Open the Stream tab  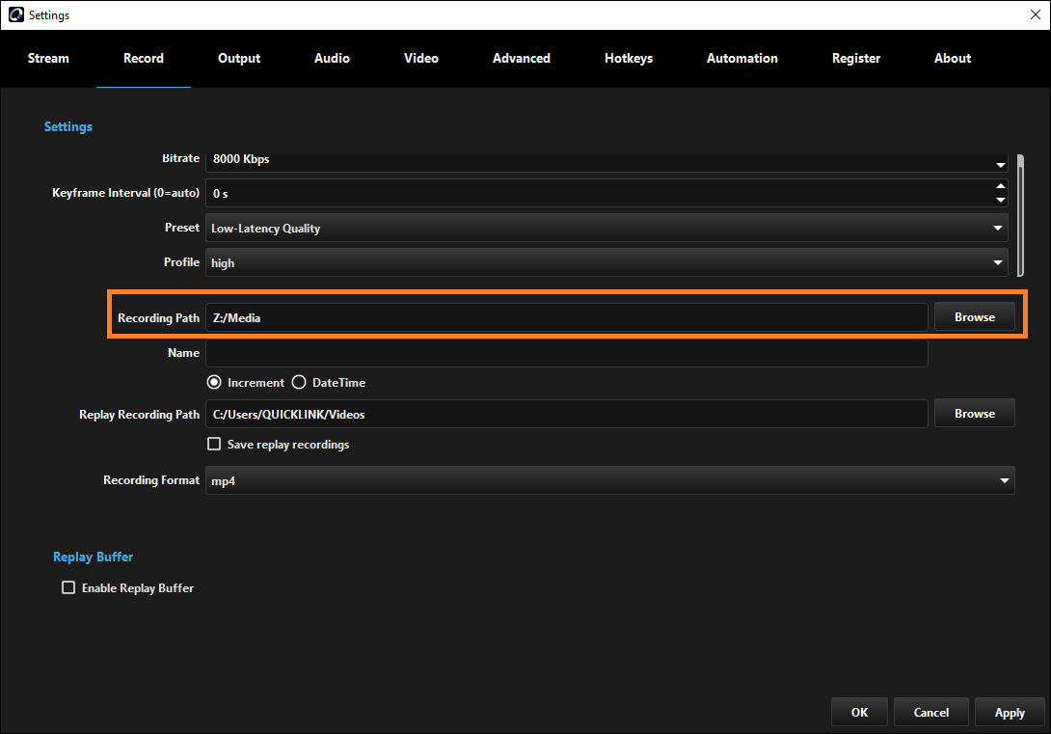(x=48, y=58)
